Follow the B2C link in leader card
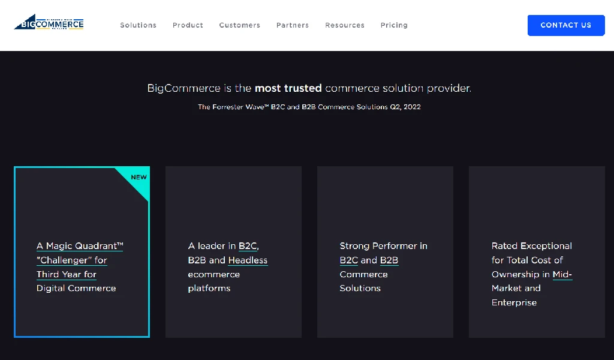The width and height of the screenshot is (614, 360). tap(248, 246)
